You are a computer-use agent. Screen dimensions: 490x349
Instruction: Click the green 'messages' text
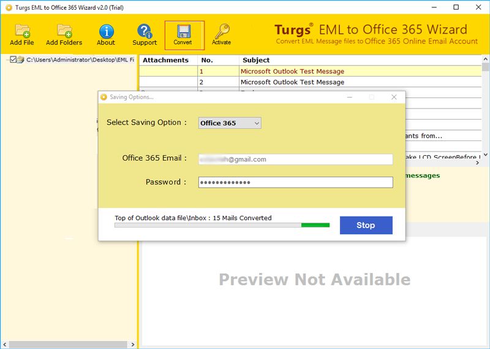(423, 175)
